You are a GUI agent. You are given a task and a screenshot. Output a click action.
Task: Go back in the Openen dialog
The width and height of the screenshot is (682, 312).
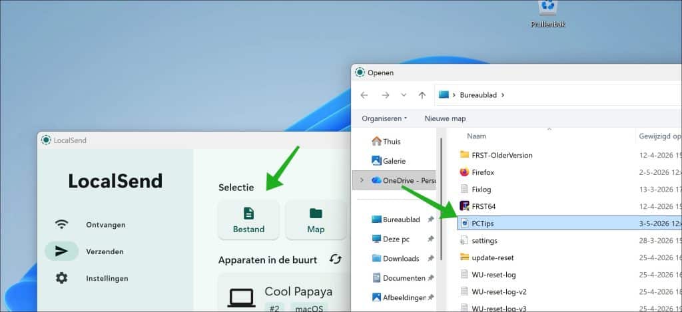click(x=364, y=95)
